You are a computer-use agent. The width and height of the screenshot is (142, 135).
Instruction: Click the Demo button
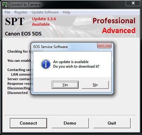70,123
